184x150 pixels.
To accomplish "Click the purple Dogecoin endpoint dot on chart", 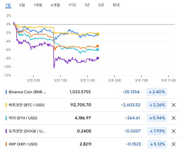I will point(98,58).
